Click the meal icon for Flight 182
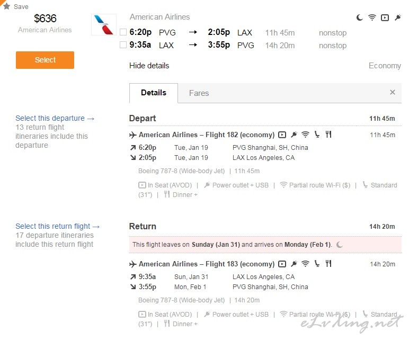Viewport: 409px width, 340px height. 328,135
